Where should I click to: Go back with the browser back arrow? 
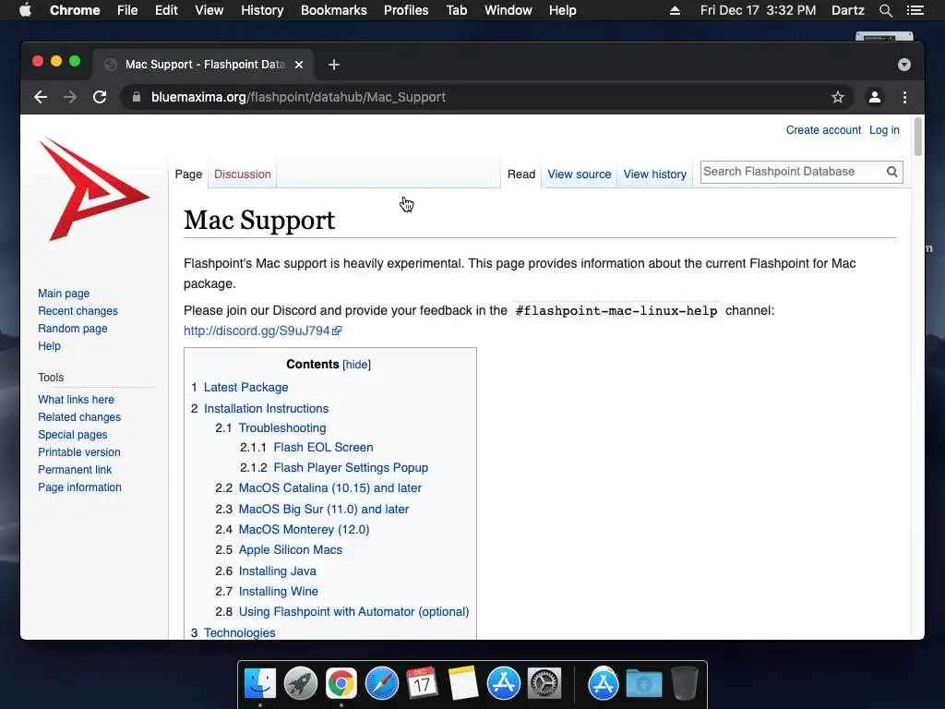(x=41, y=97)
